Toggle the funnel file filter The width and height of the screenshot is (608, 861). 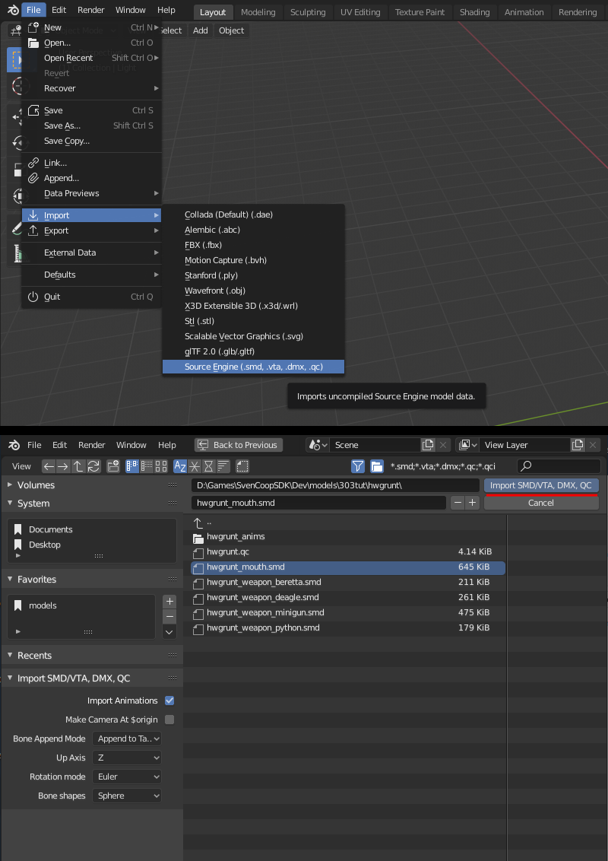[x=358, y=466]
